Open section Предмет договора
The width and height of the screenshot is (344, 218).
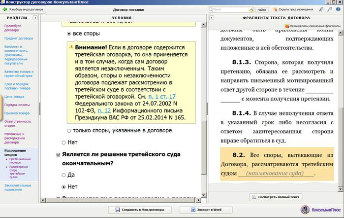click(18, 38)
